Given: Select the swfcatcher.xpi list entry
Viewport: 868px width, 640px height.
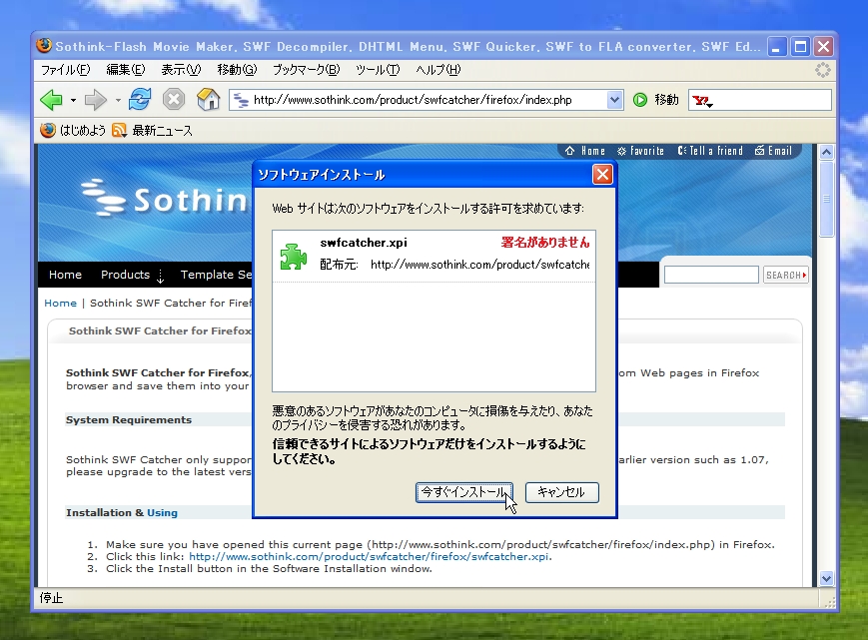Looking at the screenshot, I should [x=434, y=257].
